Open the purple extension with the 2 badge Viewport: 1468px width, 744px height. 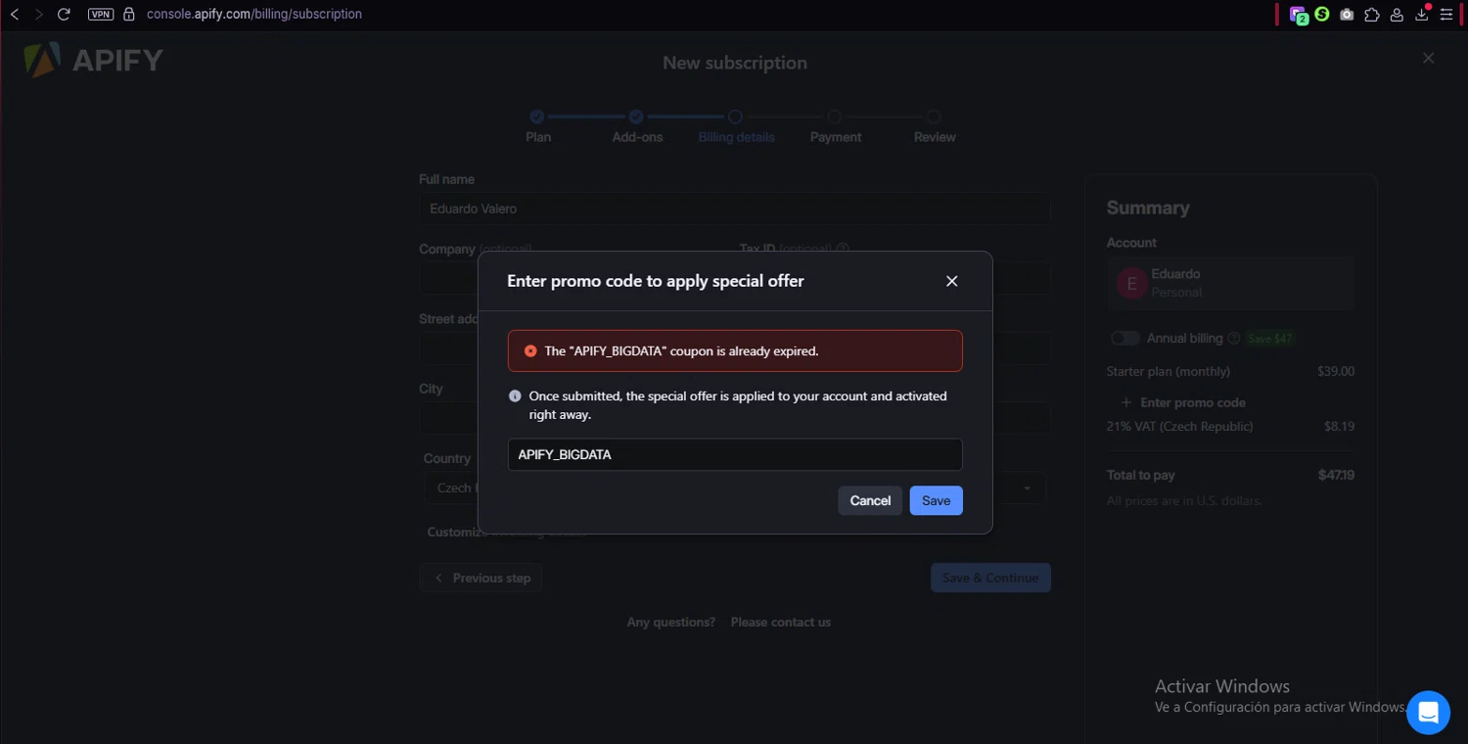pyautogui.click(x=1298, y=15)
